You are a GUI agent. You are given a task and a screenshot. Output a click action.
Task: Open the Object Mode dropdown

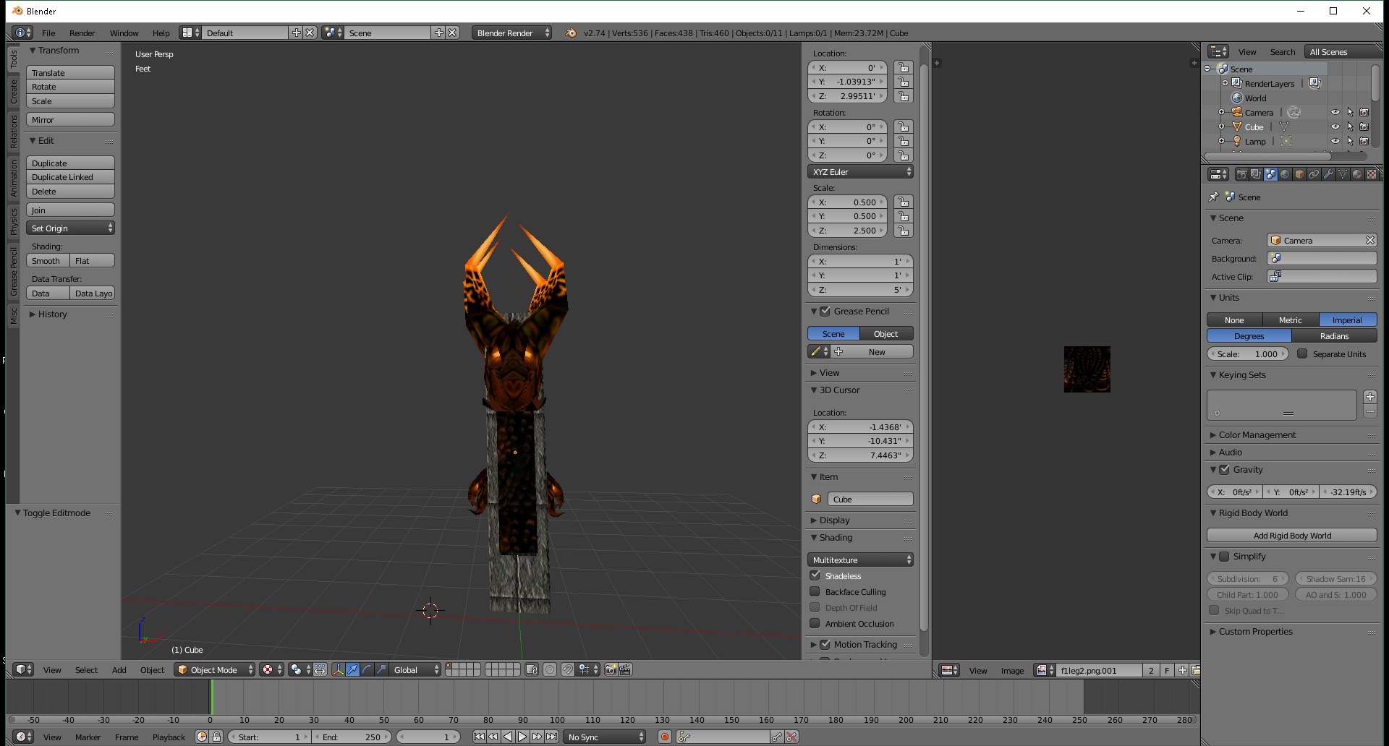click(216, 670)
